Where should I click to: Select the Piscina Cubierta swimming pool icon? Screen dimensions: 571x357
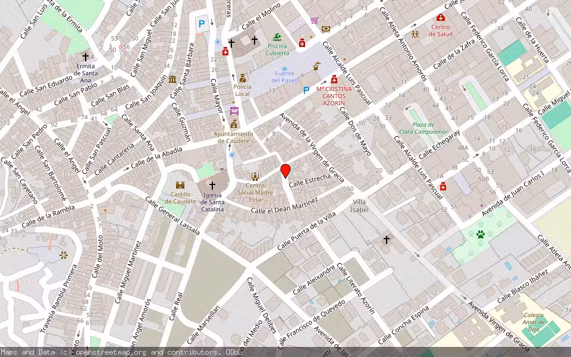(277, 36)
